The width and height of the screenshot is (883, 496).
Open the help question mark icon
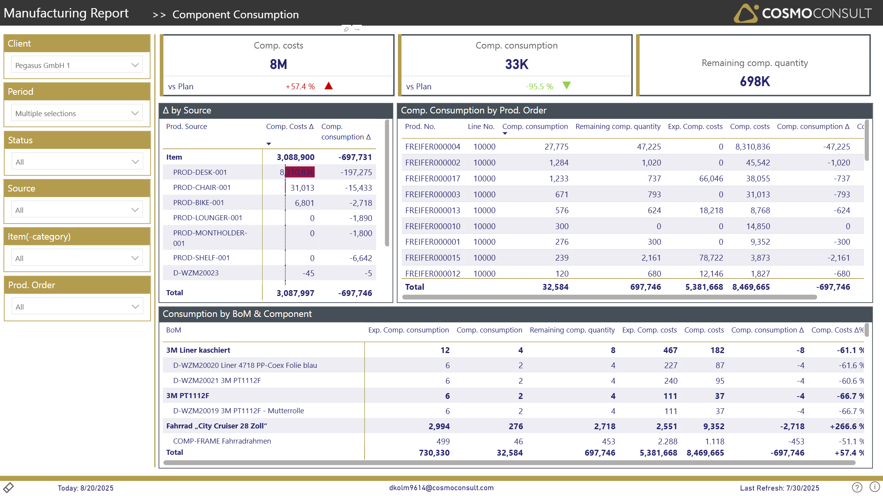857,487
